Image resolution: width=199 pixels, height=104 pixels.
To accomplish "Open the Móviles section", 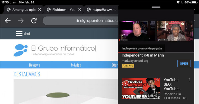I will pyautogui.click(x=76, y=65).
